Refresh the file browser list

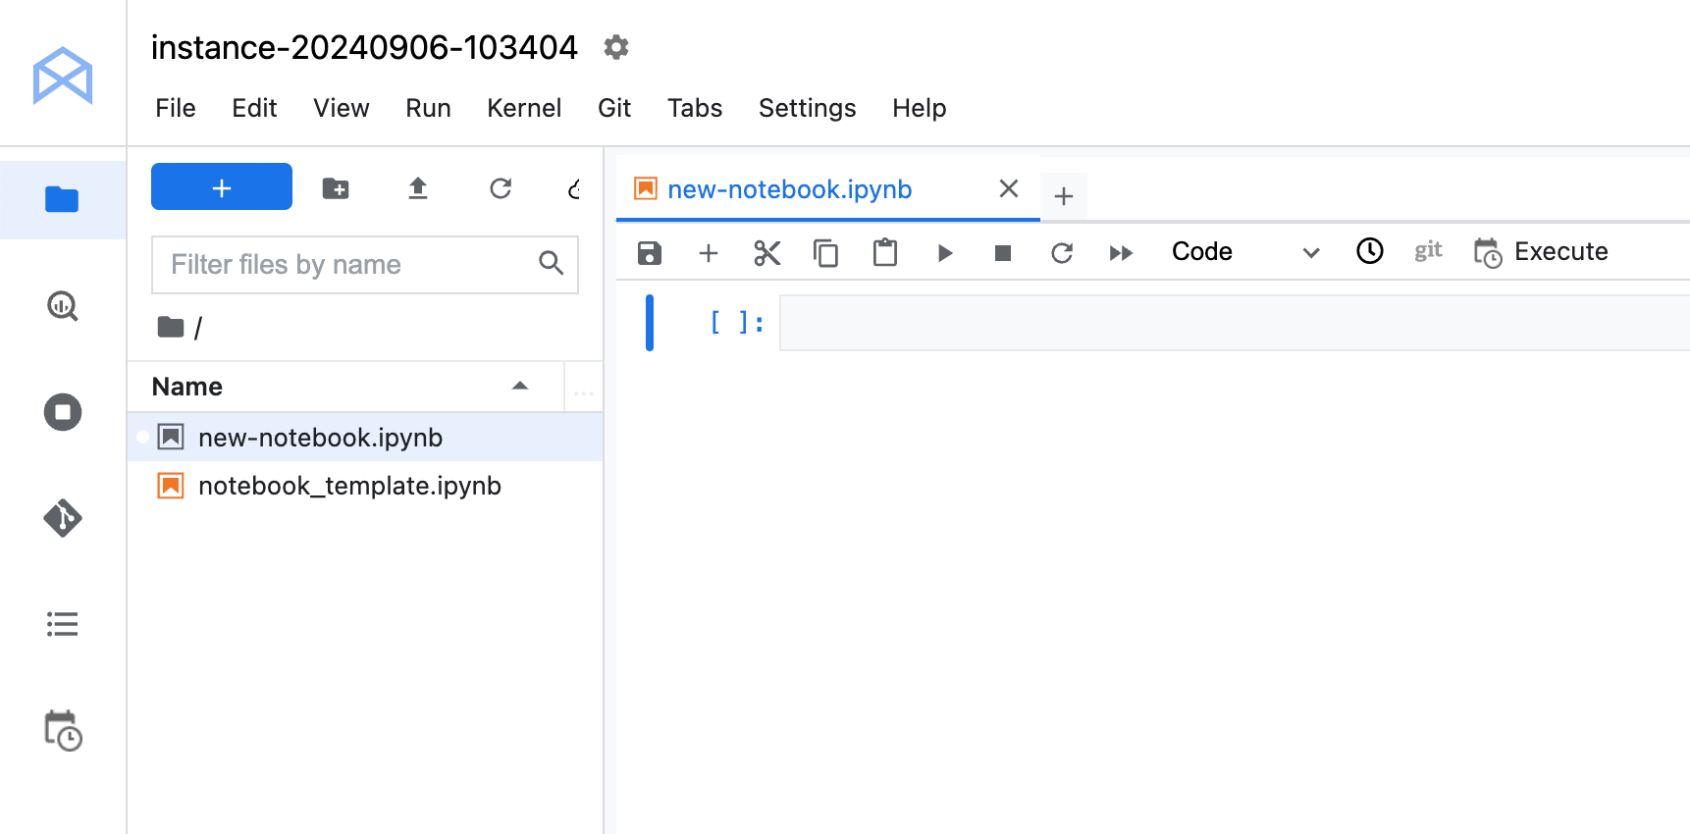(x=501, y=188)
